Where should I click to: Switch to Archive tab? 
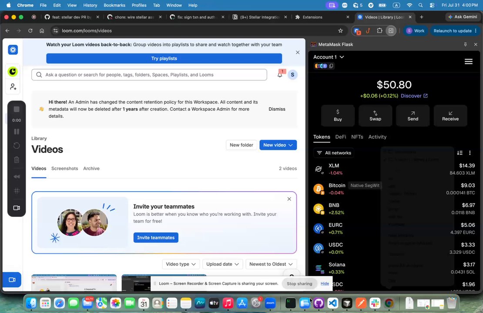[91, 168]
